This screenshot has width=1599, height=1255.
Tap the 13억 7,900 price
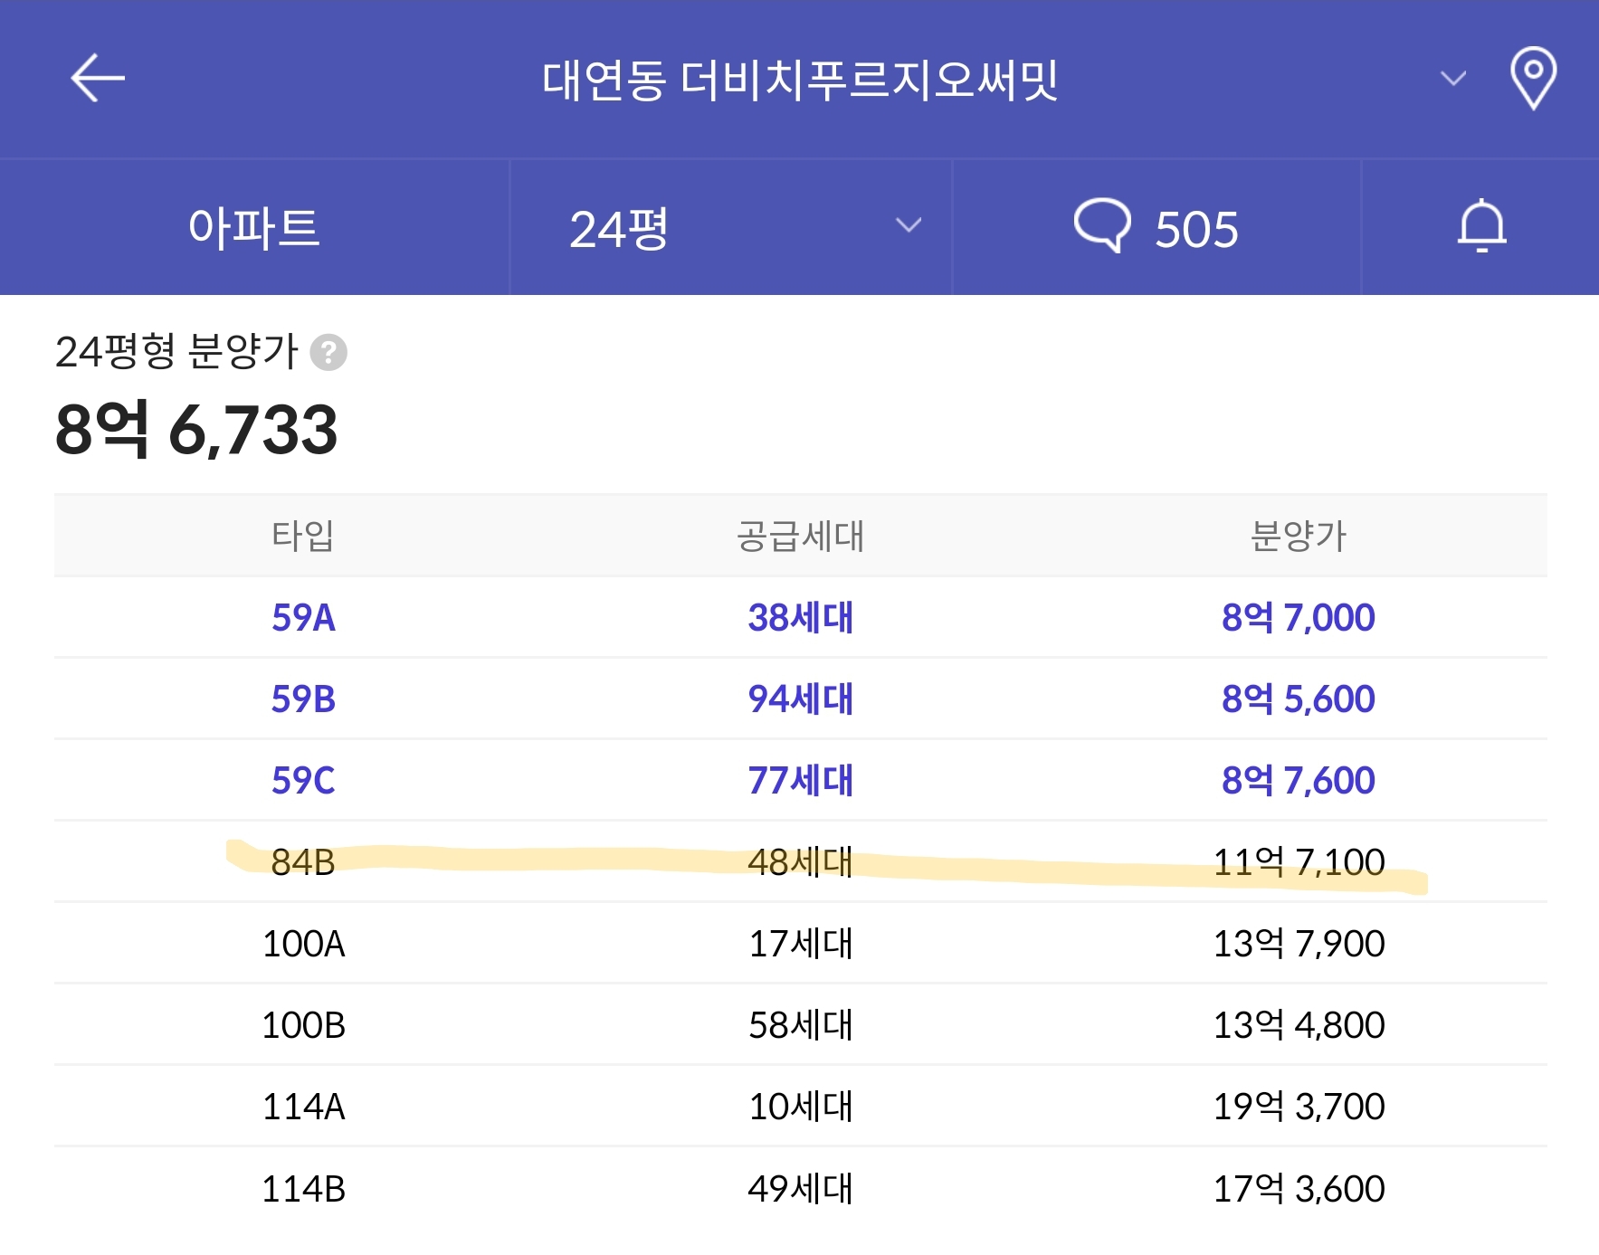tap(1299, 944)
